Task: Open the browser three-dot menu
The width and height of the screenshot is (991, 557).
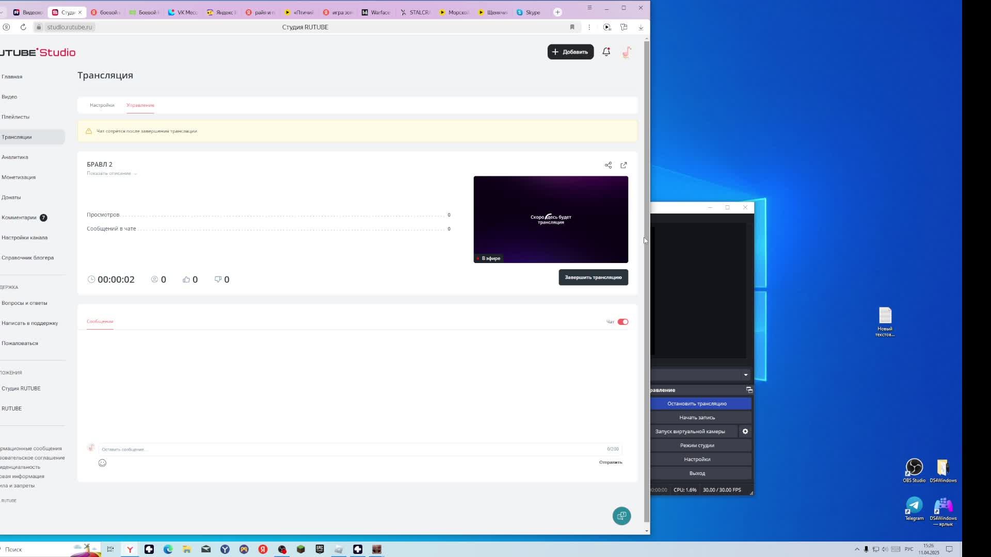Action: (x=589, y=27)
